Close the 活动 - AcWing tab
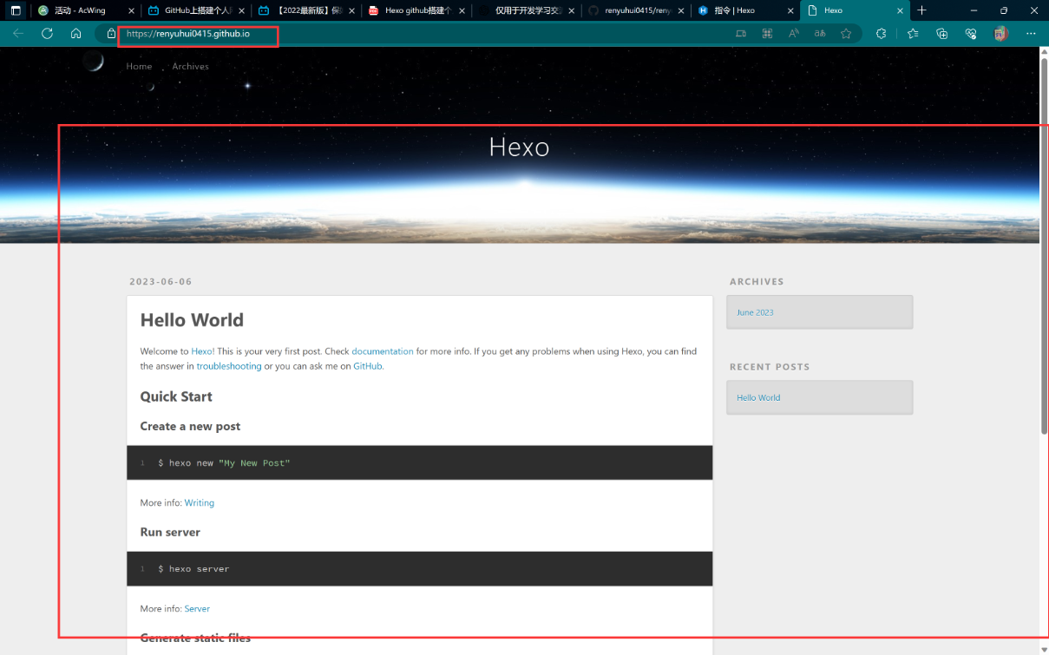This screenshot has height=655, width=1049. pyautogui.click(x=131, y=10)
